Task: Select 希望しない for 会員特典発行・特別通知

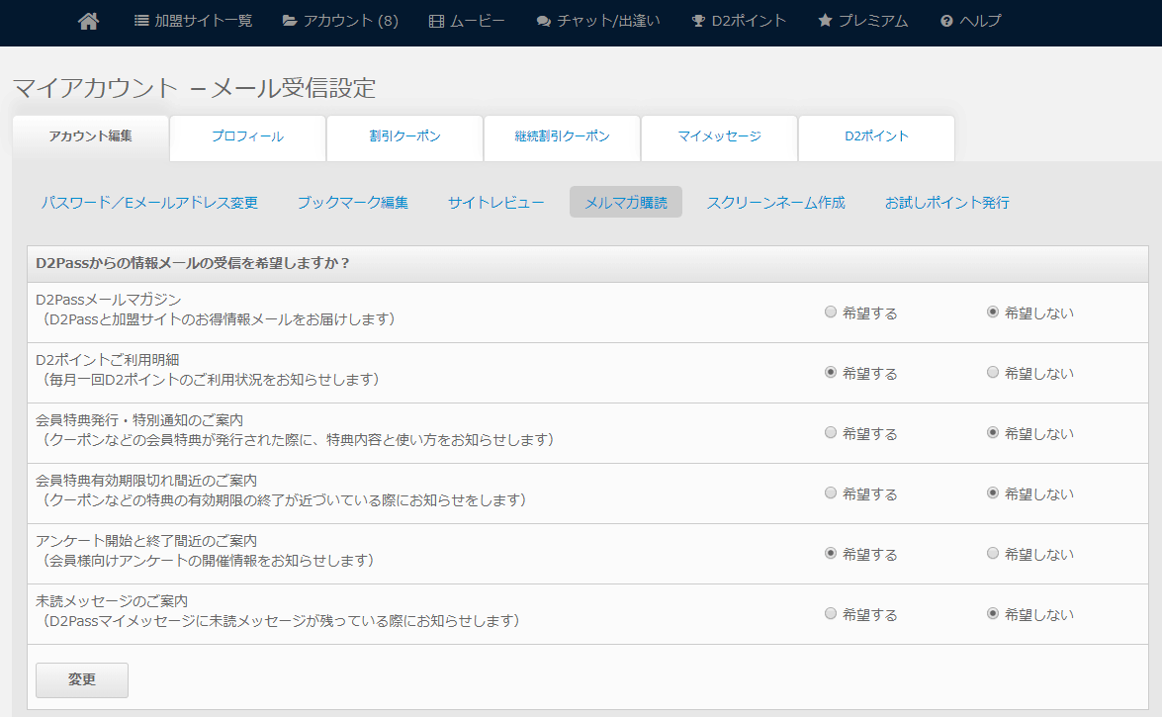Action: pyautogui.click(x=993, y=432)
